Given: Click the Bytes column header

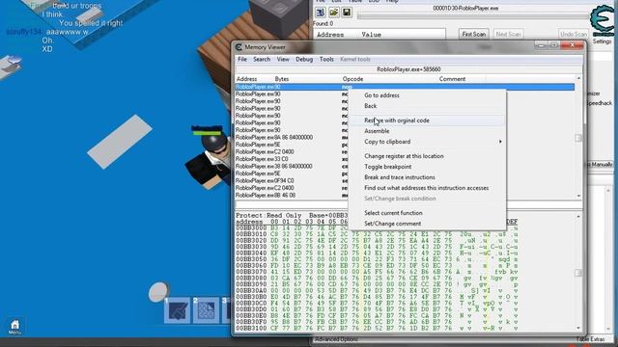Looking at the screenshot, I should [282, 79].
